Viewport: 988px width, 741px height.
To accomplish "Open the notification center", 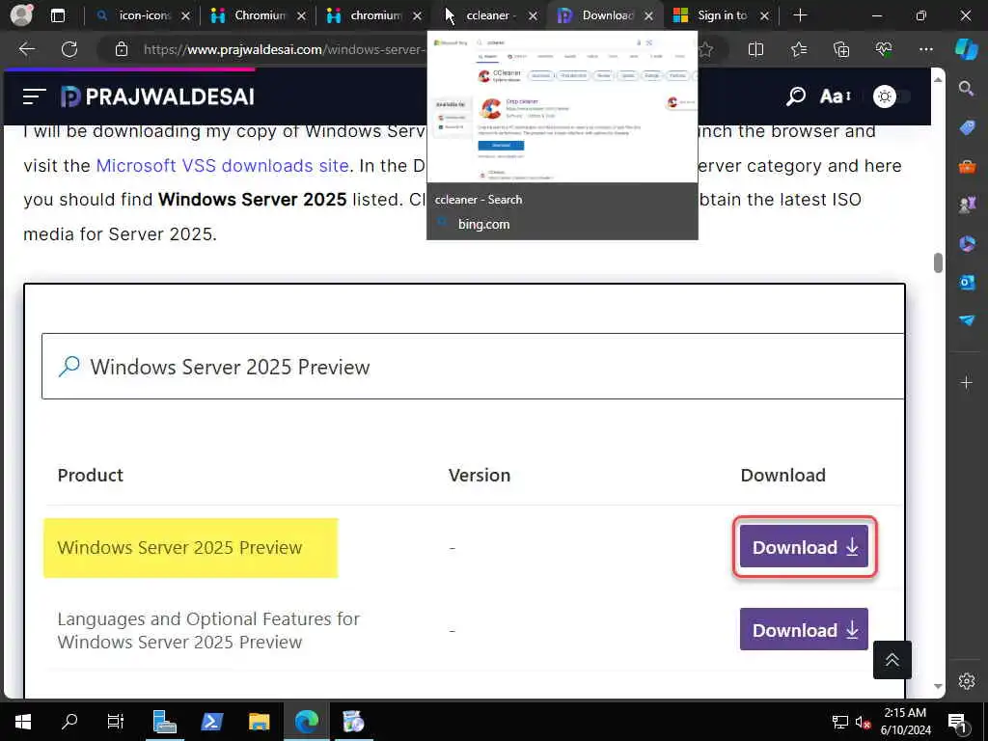I will tap(957, 722).
